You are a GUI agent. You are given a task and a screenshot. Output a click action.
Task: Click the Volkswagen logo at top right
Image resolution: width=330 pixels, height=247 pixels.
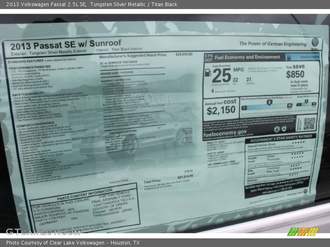click(316, 42)
